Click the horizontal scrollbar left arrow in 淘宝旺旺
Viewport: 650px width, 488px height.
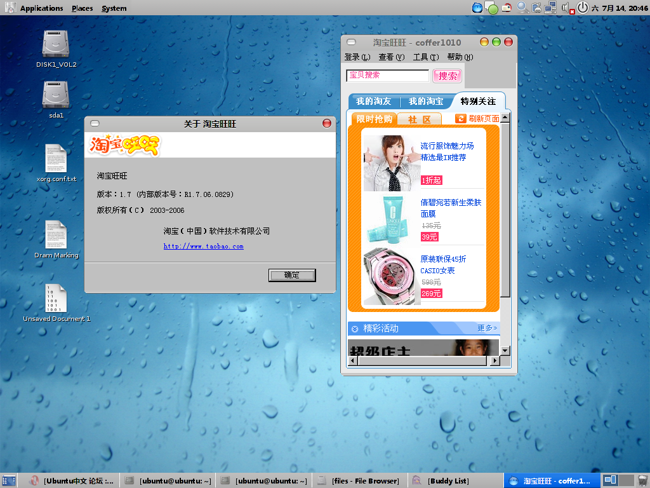click(x=353, y=361)
